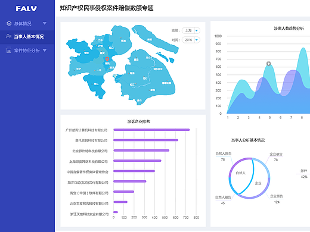310x232 pixels.
Task: Open the 案件特征分析 menu item
Action: coord(27,51)
